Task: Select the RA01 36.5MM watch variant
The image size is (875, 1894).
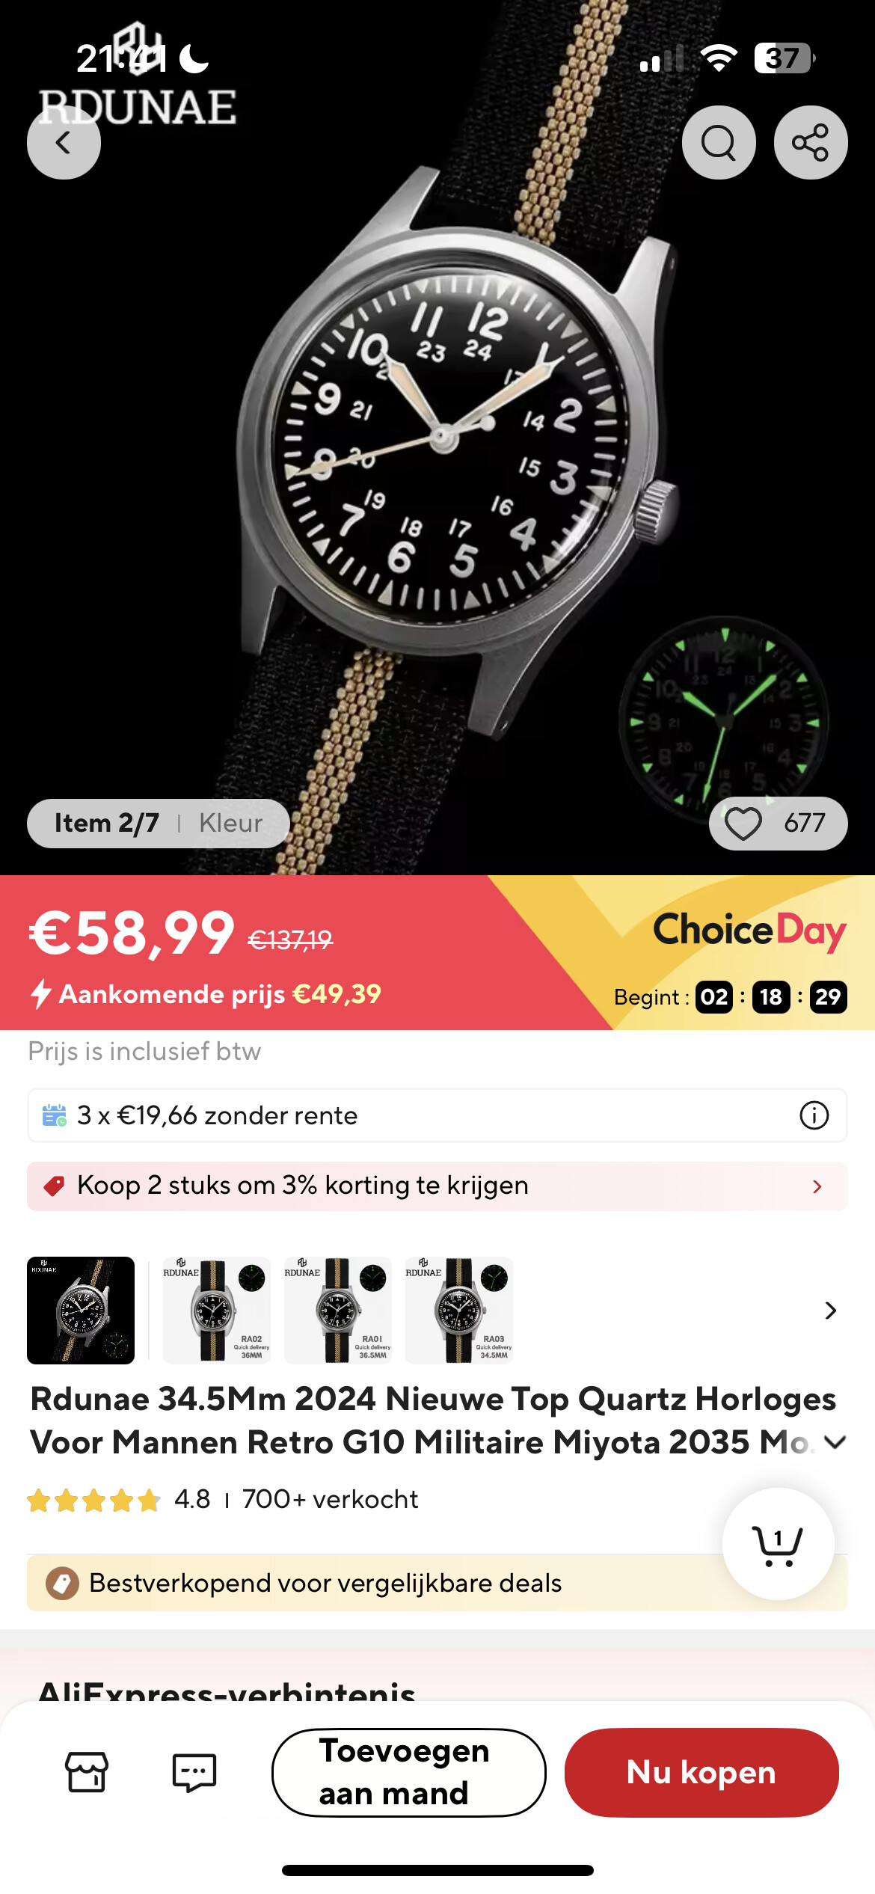Action: (338, 1311)
